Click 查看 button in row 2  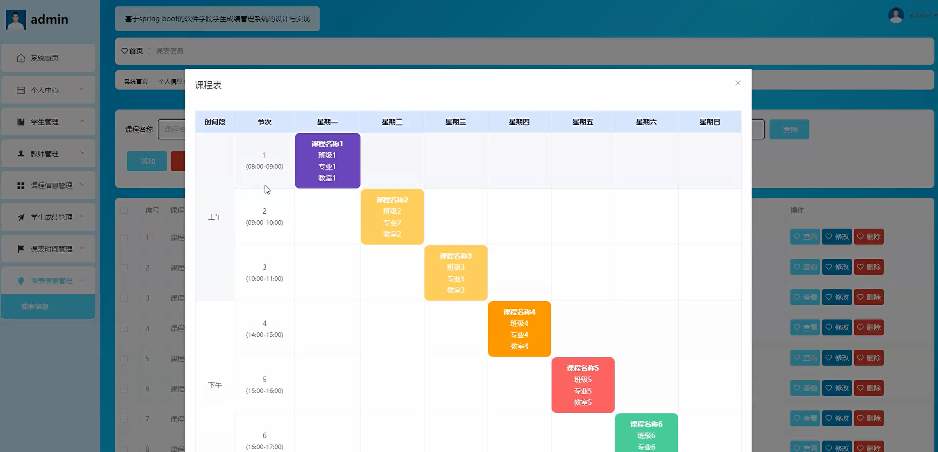coord(805,267)
